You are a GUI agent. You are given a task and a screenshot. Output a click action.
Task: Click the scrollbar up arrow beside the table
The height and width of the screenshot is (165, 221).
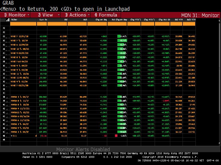219,21
